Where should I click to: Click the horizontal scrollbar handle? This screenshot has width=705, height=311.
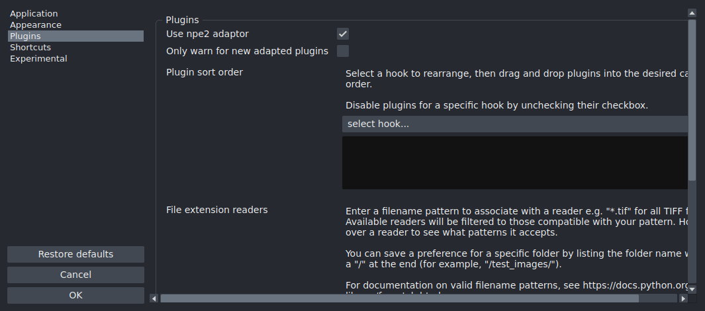[x=399, y=298]
